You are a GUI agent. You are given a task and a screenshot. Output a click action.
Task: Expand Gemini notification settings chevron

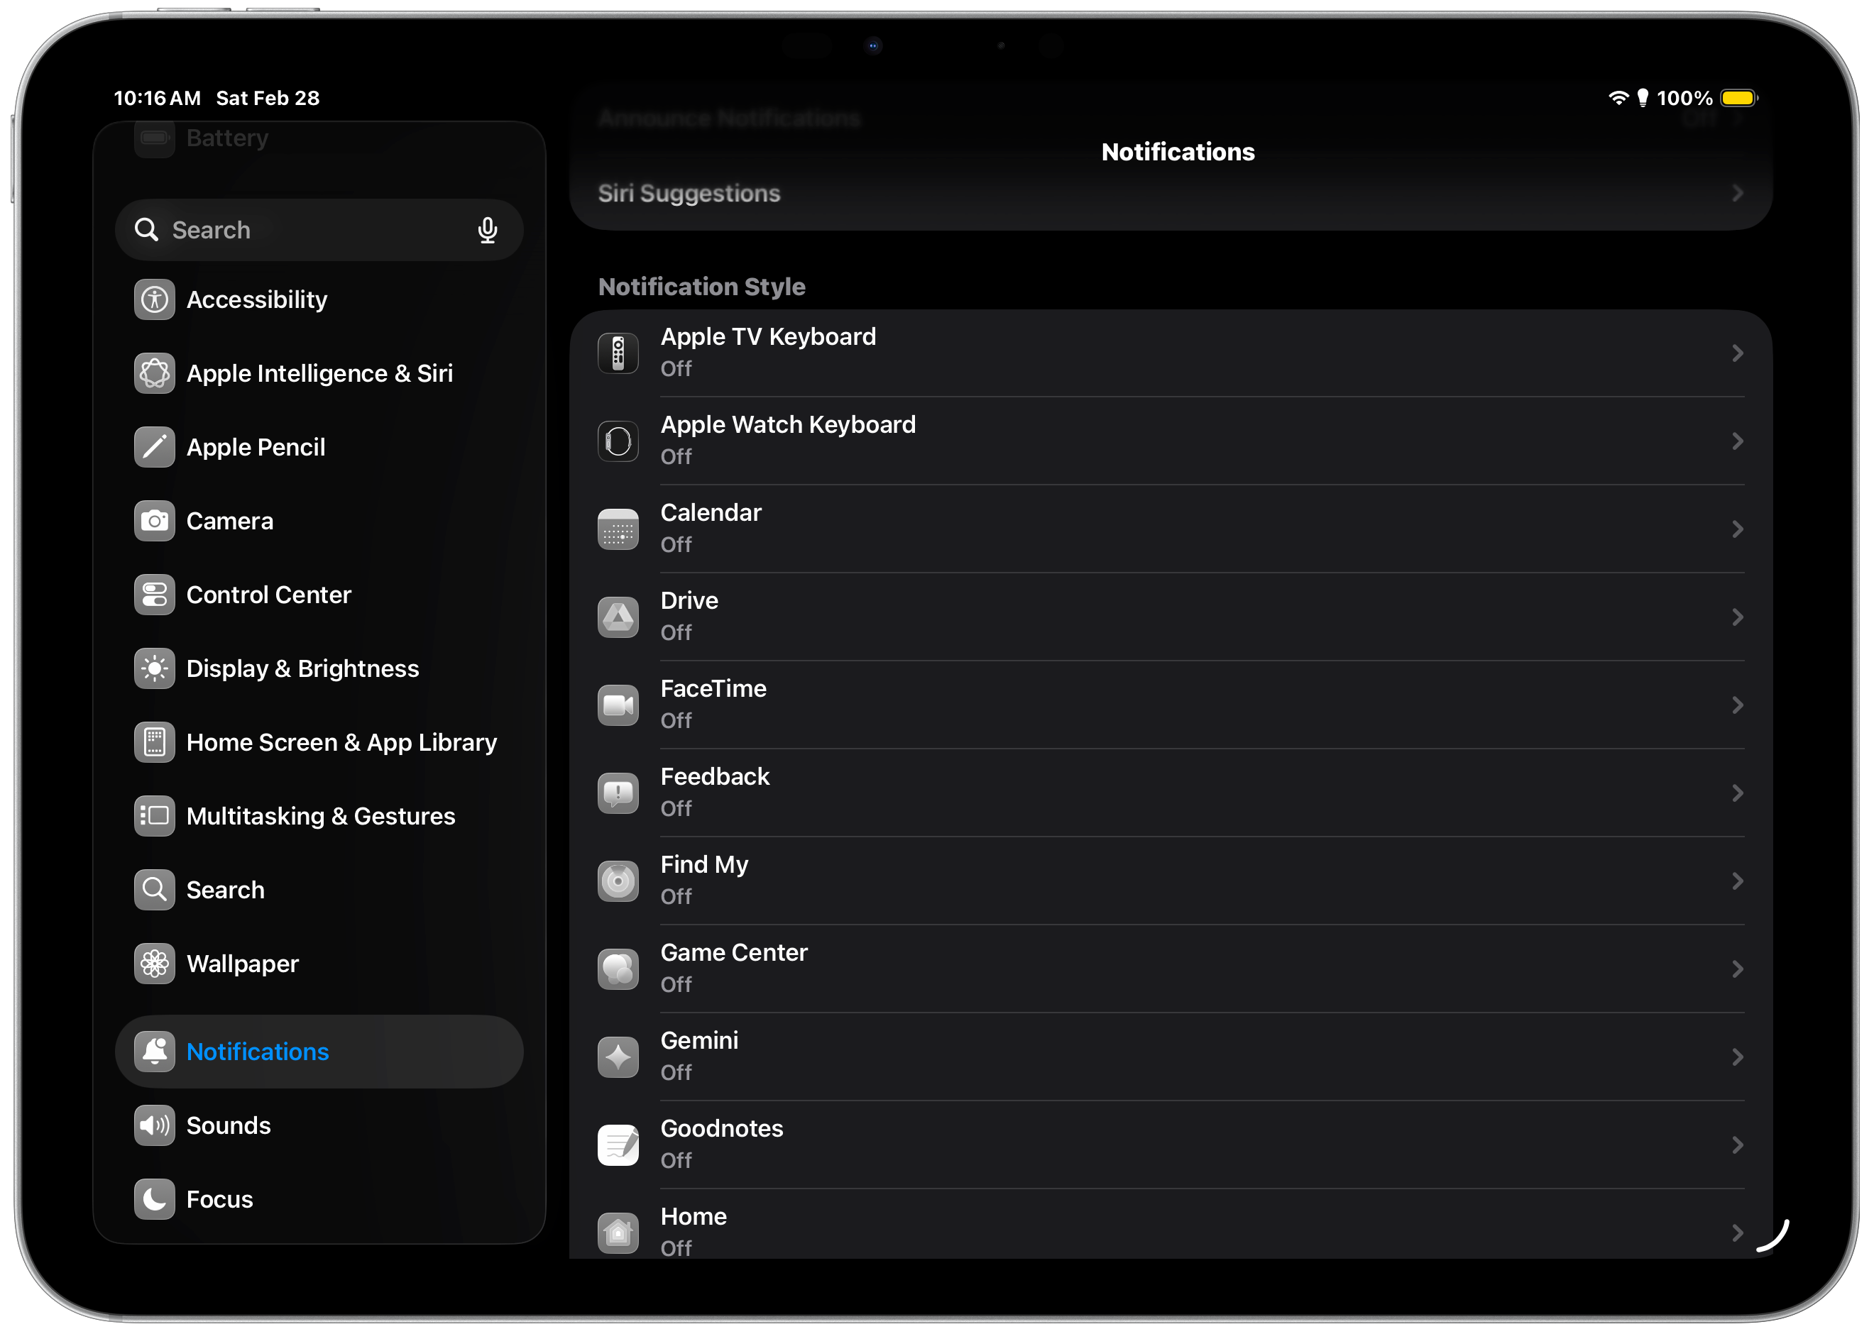1737,1057
